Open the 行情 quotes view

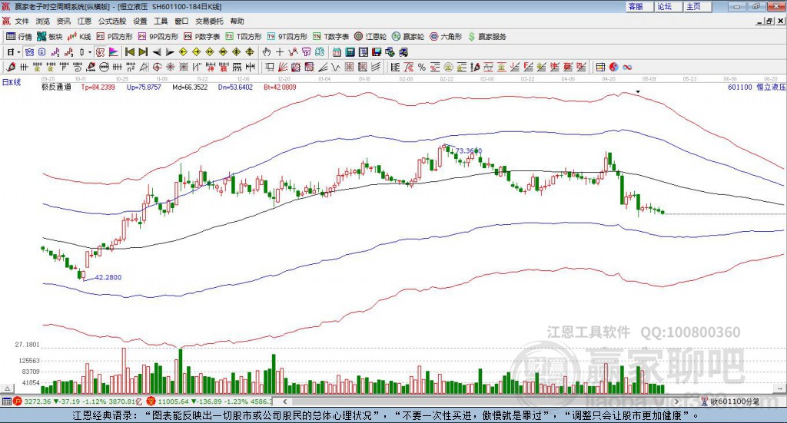tap(18, 37)
